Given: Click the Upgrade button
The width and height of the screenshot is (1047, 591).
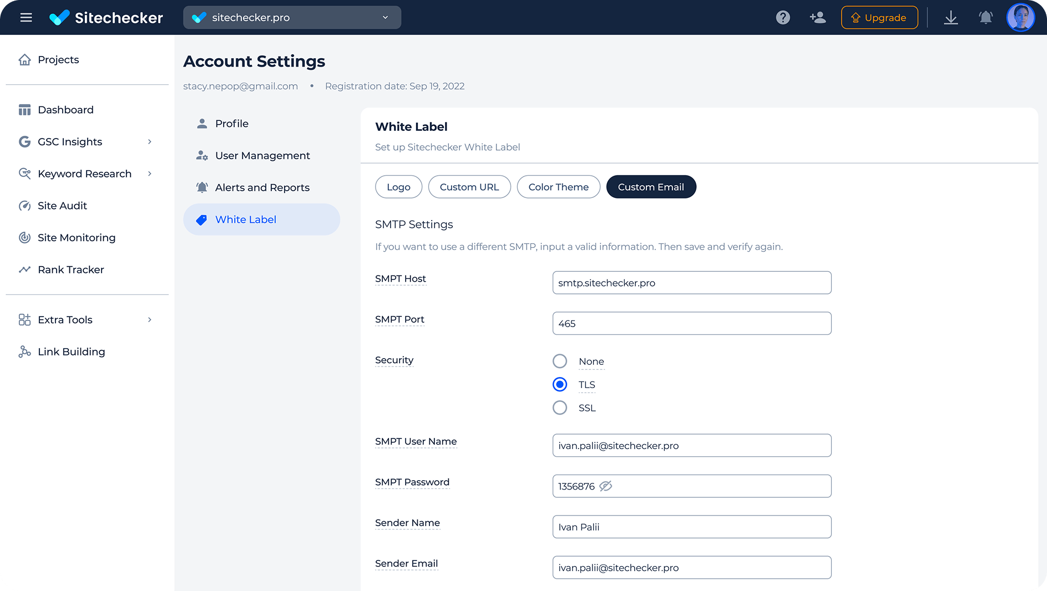Looking at the screenshot, I should click(x=879, y=18).
